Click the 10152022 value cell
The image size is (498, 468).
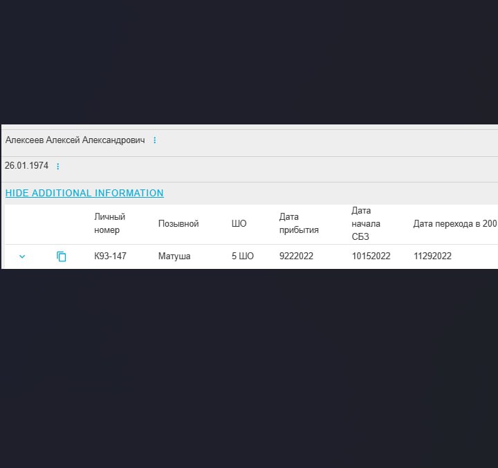pos(371,256)
